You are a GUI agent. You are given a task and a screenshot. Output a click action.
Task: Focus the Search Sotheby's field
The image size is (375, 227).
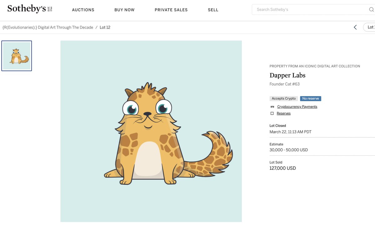pos(313,9)
